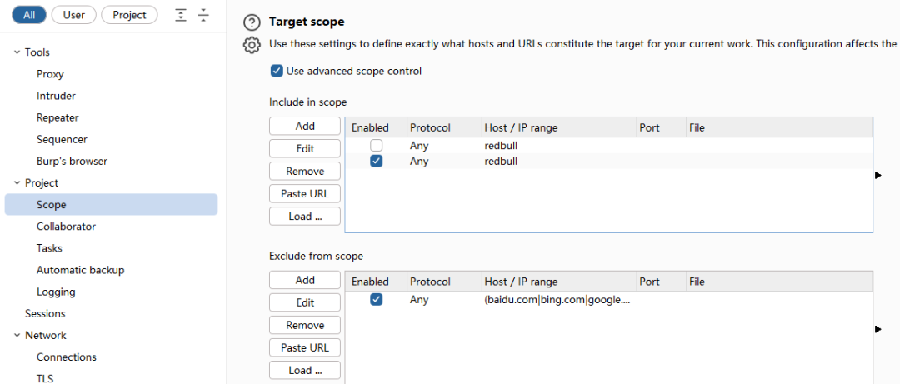The width and height of the screenshot is (900, 384).
Task: Click Add in Include in scope
Action: [x=305, y=126]
